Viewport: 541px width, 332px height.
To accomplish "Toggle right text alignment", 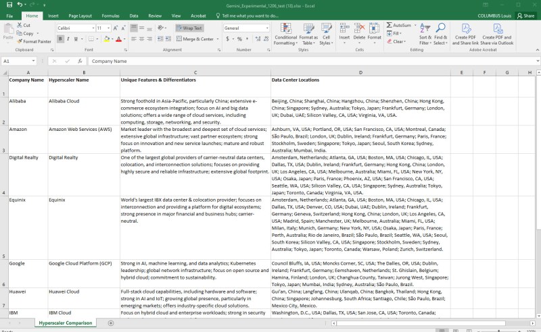I will tap(149, 39).
